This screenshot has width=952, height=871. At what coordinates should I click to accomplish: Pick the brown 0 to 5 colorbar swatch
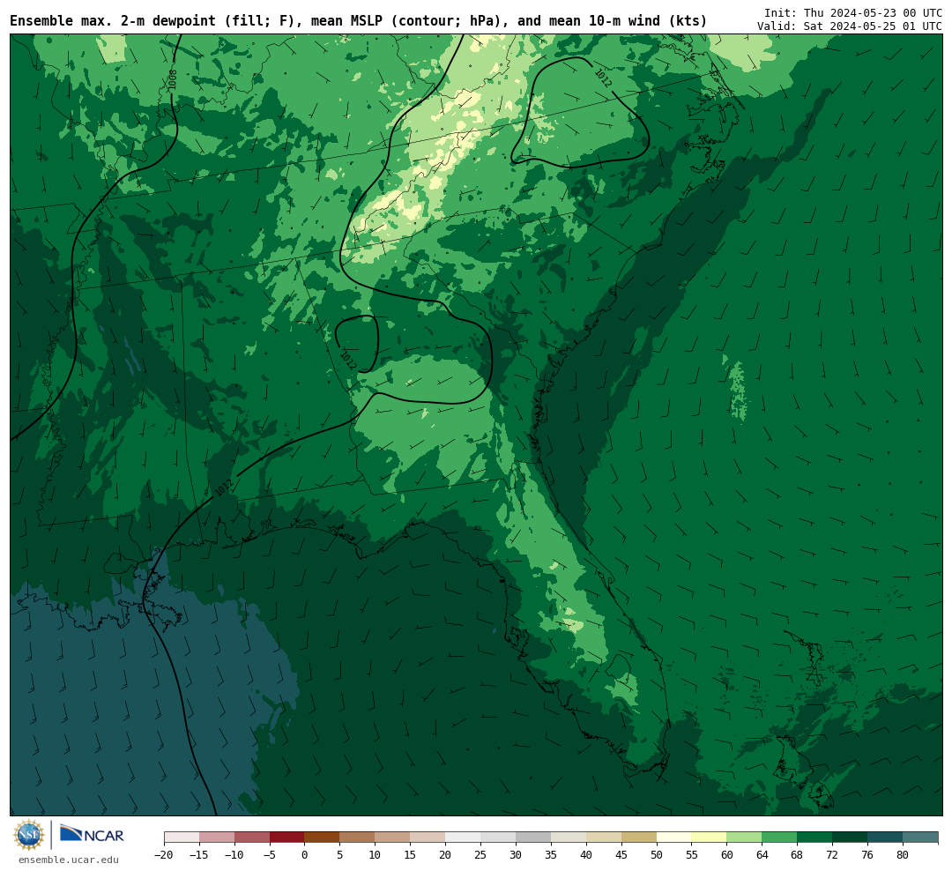point(322,837)
